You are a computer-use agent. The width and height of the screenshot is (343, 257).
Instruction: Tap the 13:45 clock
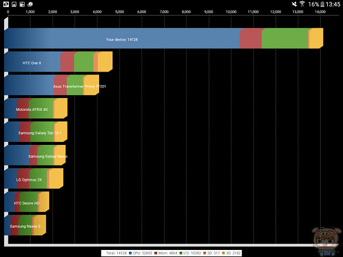click(332, 4)
